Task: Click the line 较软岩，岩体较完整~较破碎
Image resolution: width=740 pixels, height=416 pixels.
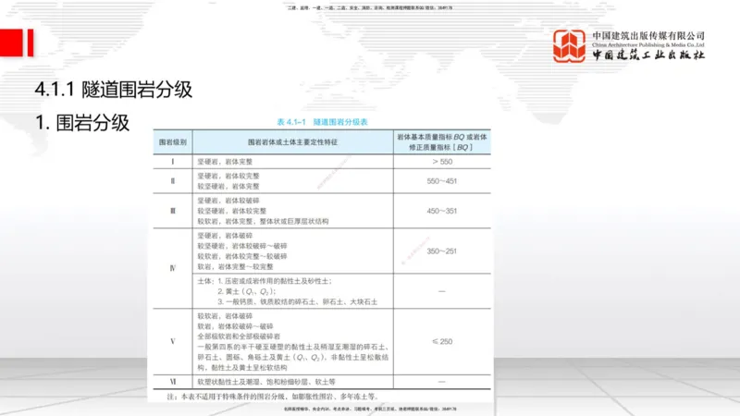Action: pyautogui.click(x=242, y=256)
